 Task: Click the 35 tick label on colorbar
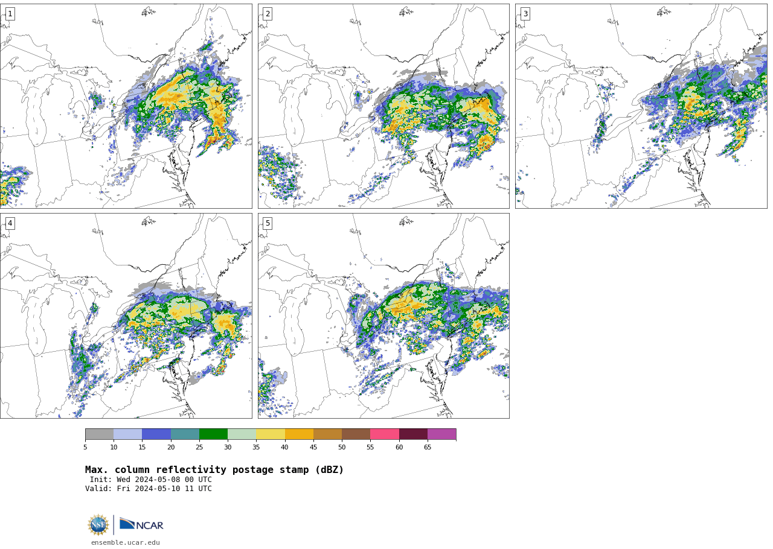(256, 447)
